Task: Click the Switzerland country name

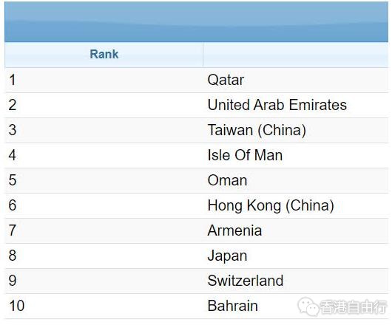Action: tap(246, 281)
